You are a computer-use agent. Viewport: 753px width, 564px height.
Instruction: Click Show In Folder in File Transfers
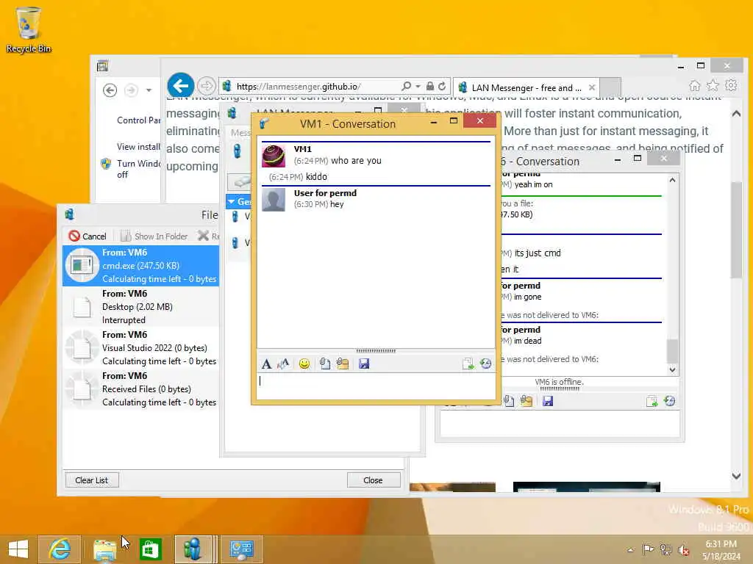(154, 236)
